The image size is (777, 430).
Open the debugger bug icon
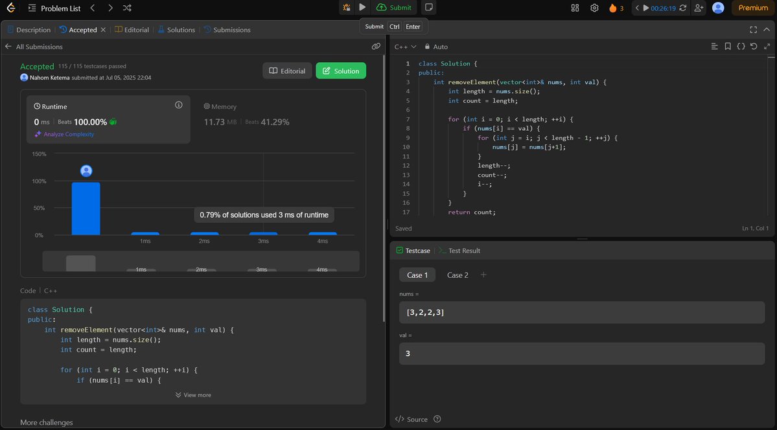coord(347,7)
